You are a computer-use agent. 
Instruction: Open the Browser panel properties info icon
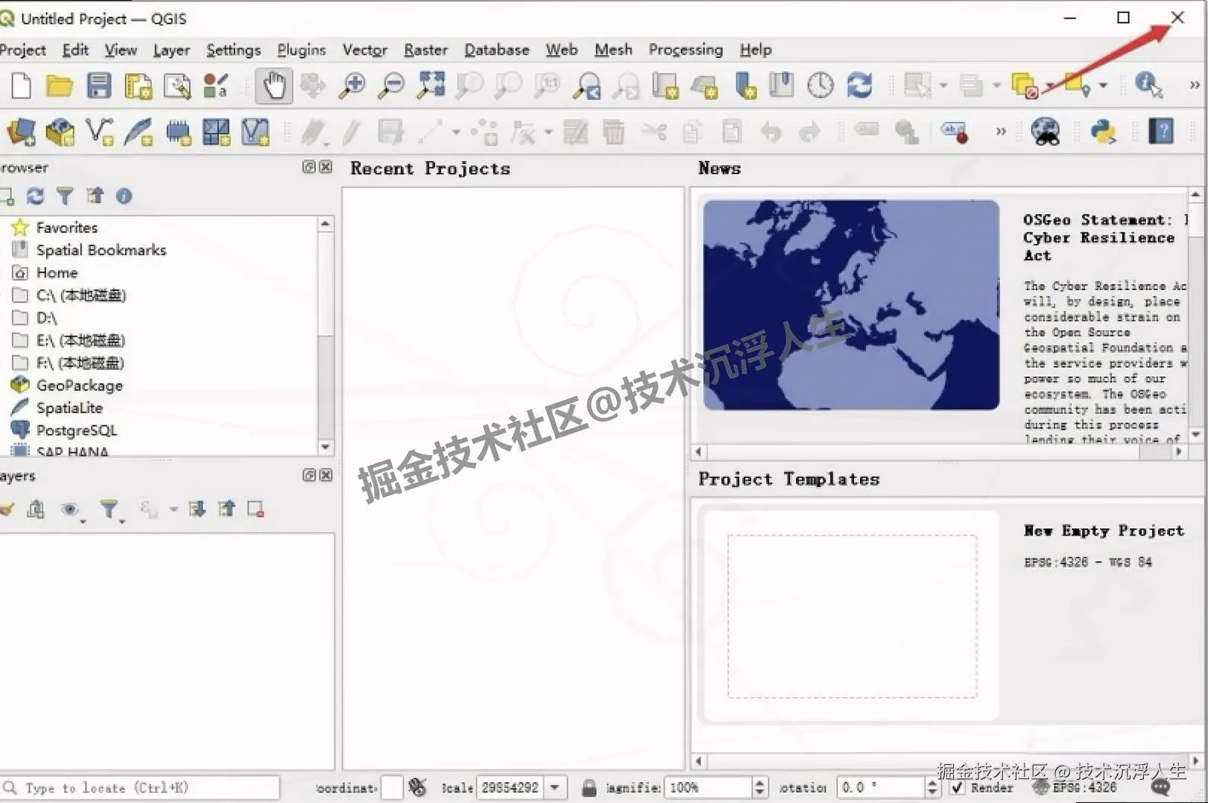124,196
